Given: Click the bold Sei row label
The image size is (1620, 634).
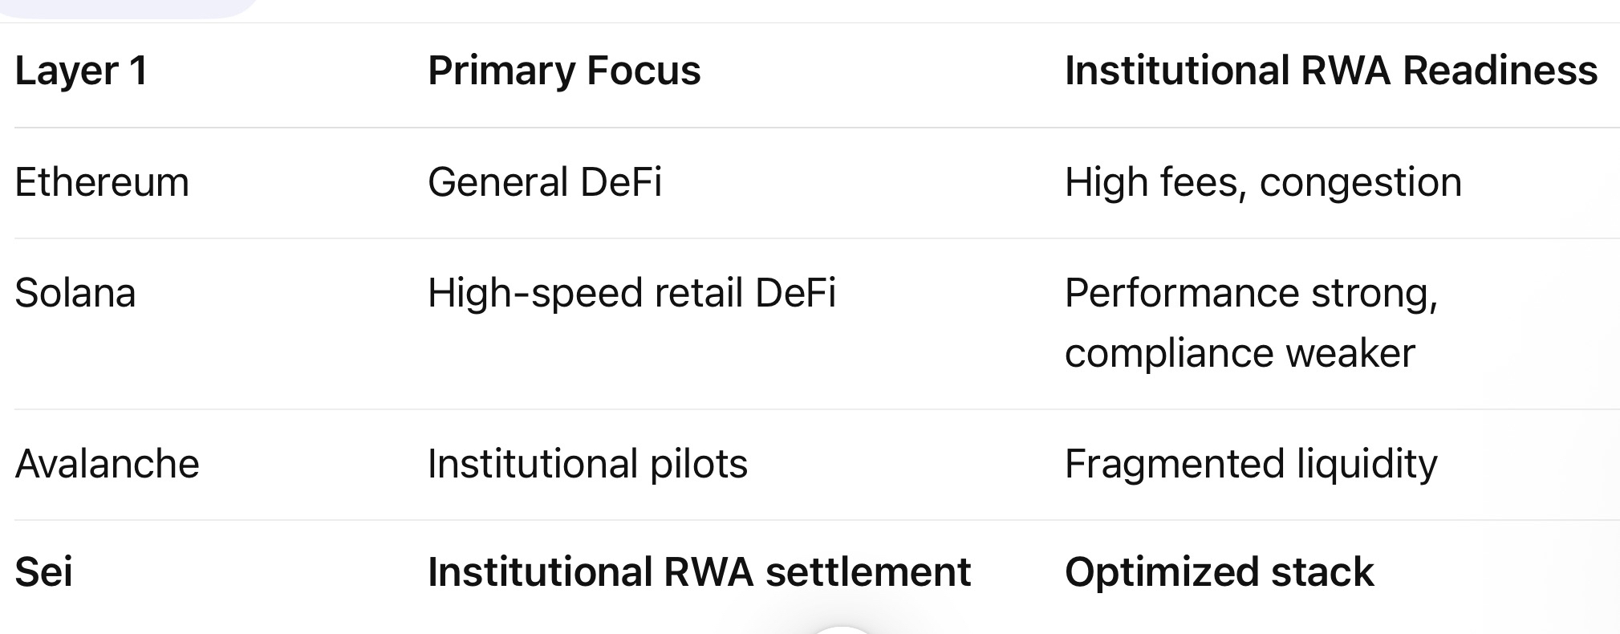Looking at the screenshot, I should (x=43, y=572).
